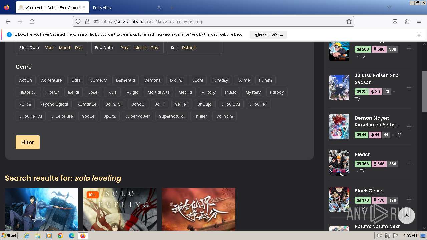This screenshot has height=240, width=427.
Task: Add Black Clover to watch list
Action: coord(409,199)
